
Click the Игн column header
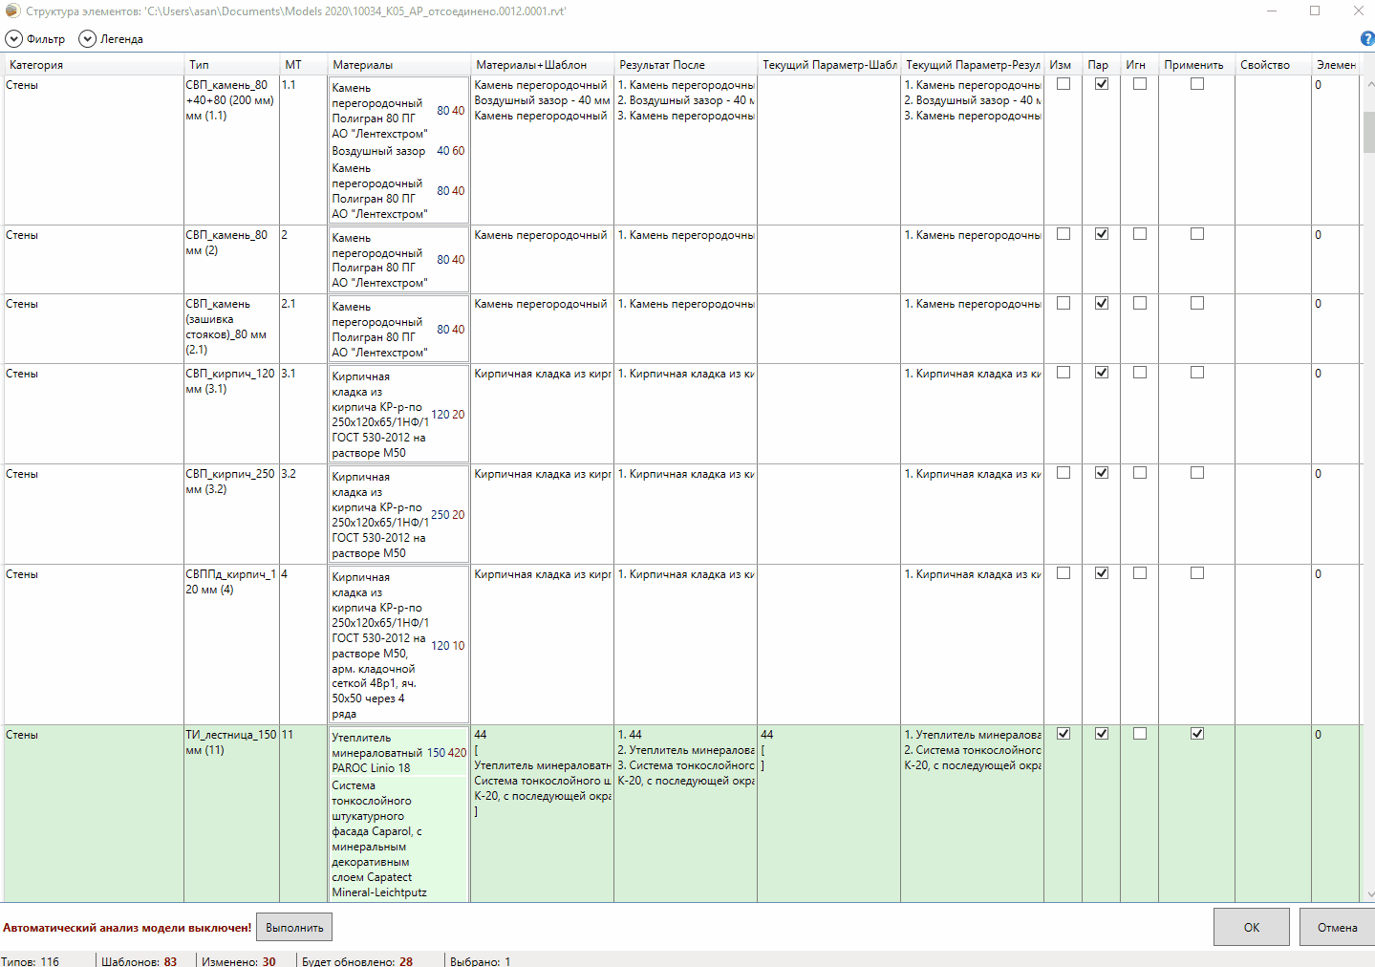[x=1139, y=65]
